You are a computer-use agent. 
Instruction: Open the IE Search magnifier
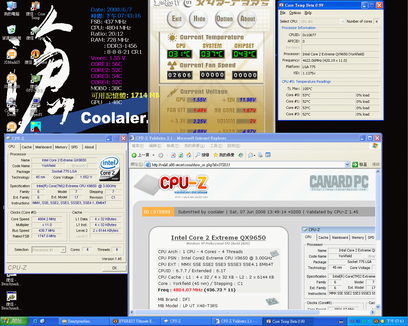[x=202, y=155]
